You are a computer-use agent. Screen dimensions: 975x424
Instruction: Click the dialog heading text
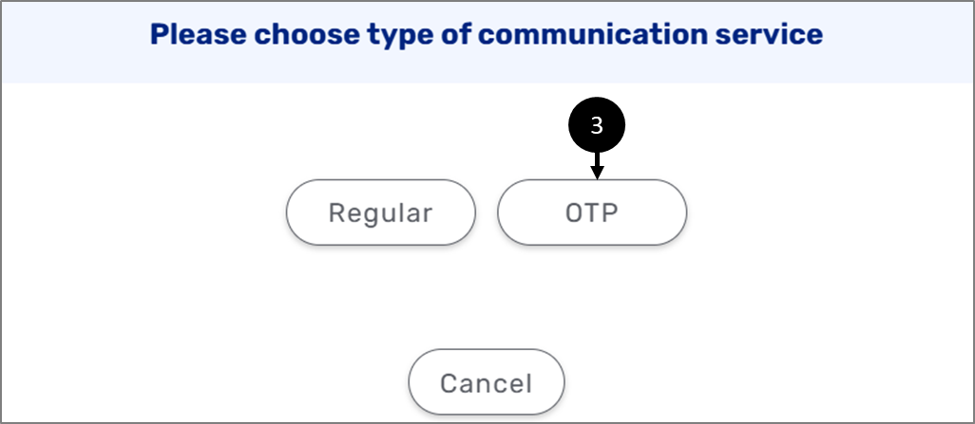click(x=487, y=35)
